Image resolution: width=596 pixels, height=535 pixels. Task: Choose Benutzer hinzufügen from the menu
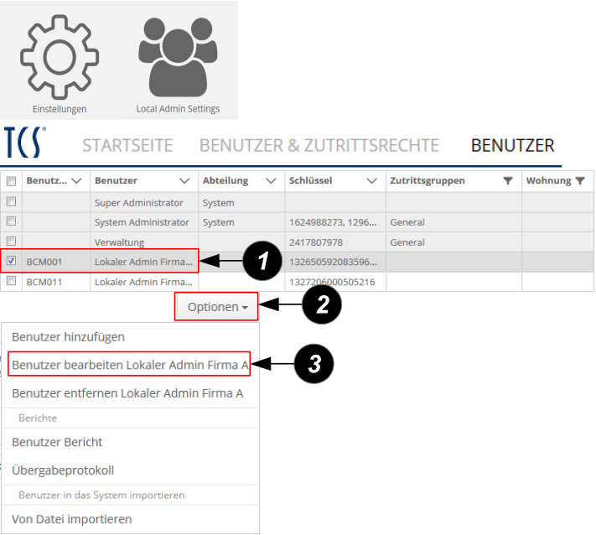[x=68, y=337]
